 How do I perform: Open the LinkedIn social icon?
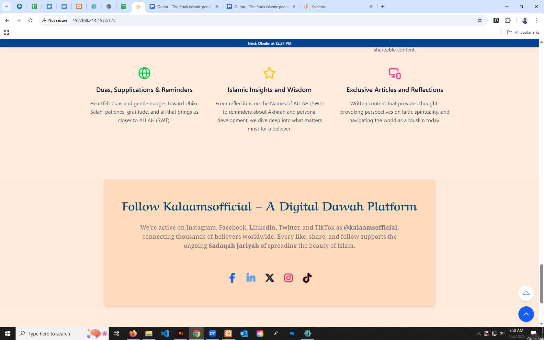click(251, 278)
